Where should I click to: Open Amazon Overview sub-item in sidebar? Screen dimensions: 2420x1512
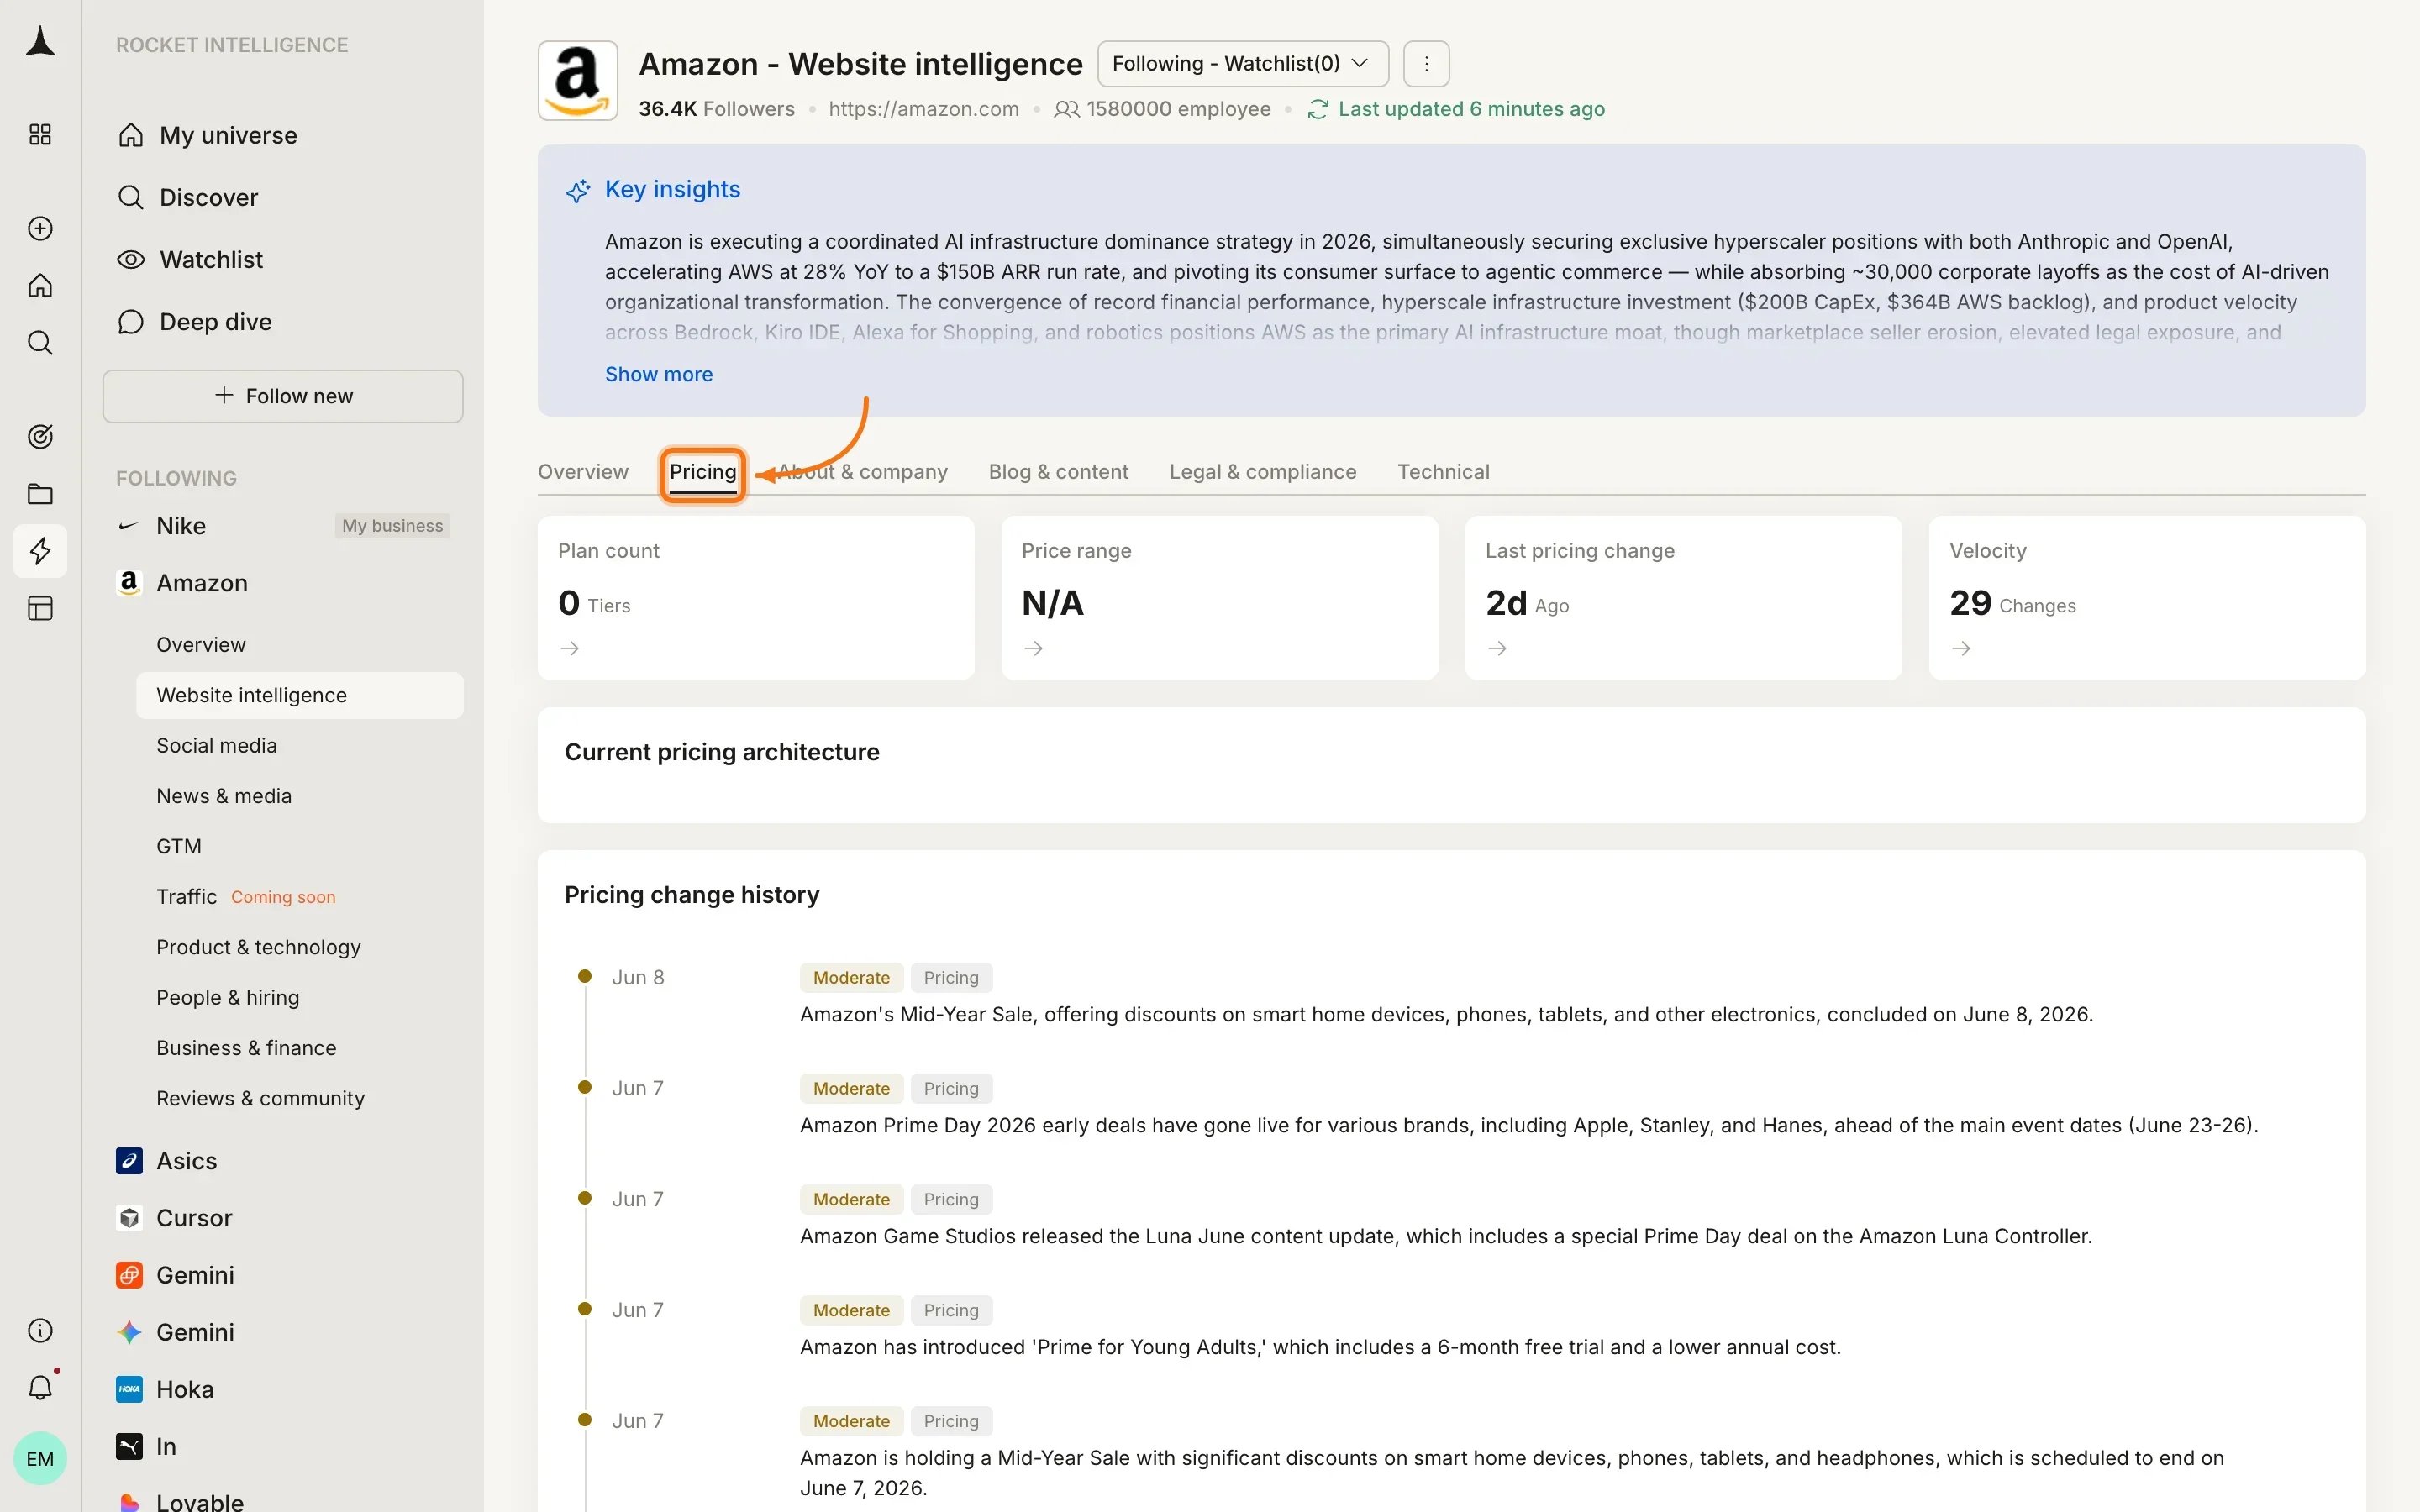point(201,645)
